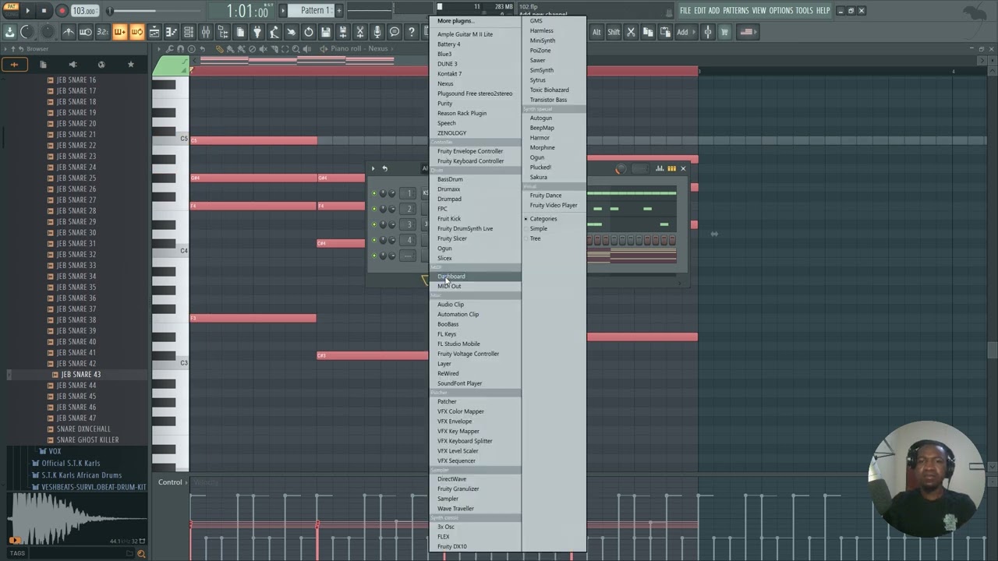Screen dimensions: 998x561
Task: Open the FILE menu
Action: point(685,11)
